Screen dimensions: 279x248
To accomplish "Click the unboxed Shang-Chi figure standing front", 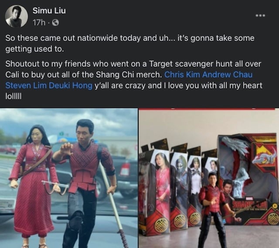I will pos(213,210).
